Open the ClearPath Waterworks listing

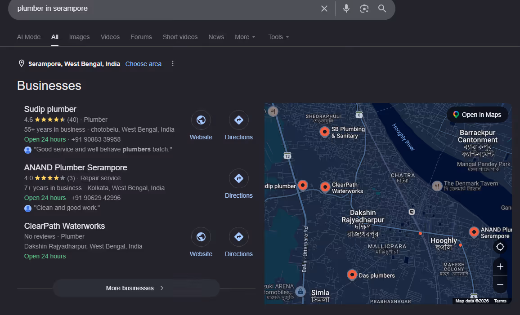click(64, 226)
